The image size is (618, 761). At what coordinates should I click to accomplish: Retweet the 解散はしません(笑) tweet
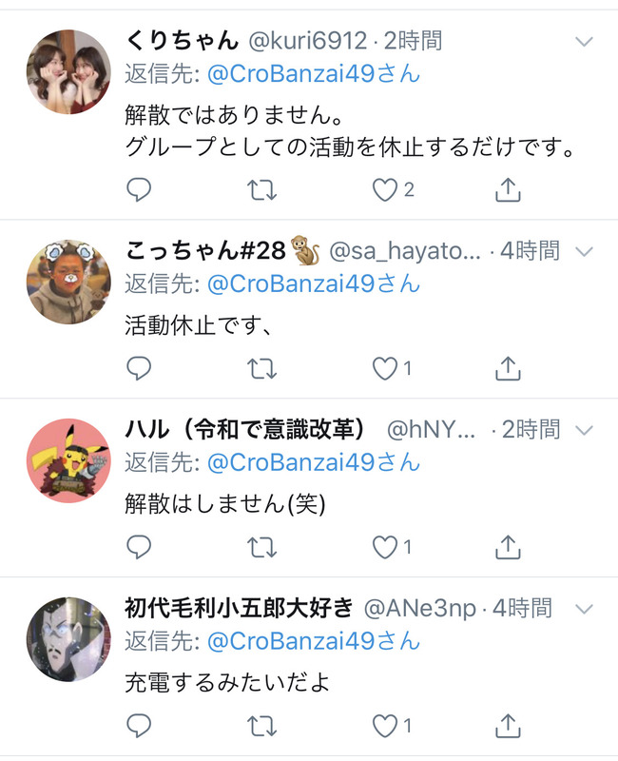tap(262, 548)
